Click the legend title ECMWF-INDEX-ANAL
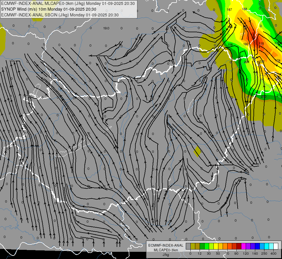 tap(166, 245)
